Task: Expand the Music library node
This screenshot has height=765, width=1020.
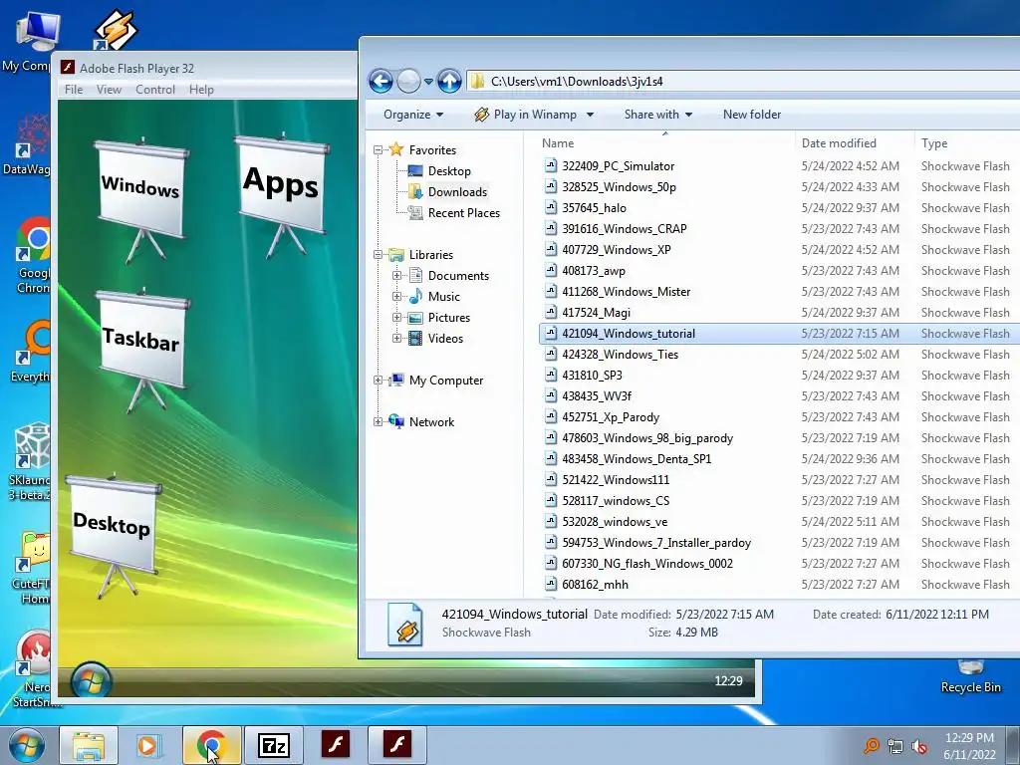Action: (396, 297)
